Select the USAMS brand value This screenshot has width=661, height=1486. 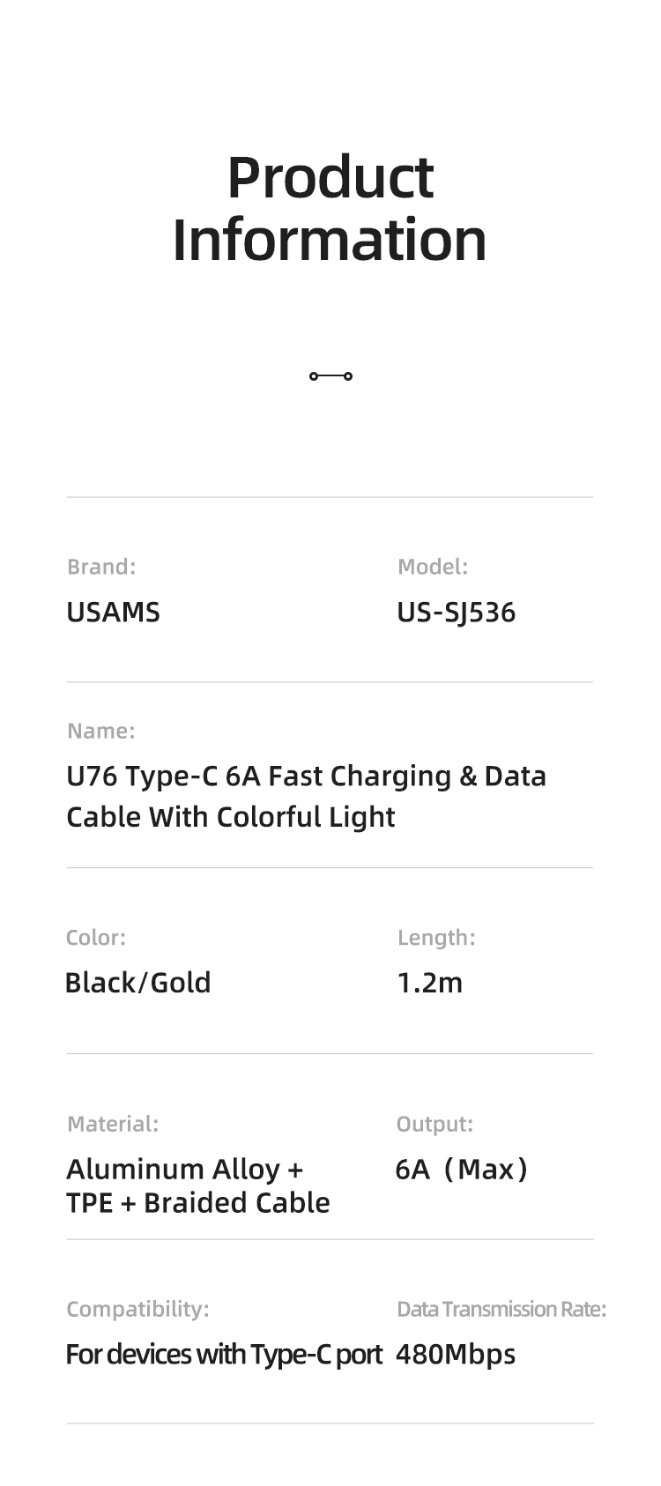(x=113, y=612)
